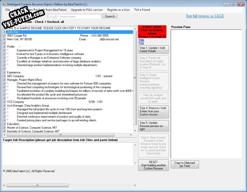Screen dimensions: 247x192
Task: Open the Help link
Action: click(141, 40)
